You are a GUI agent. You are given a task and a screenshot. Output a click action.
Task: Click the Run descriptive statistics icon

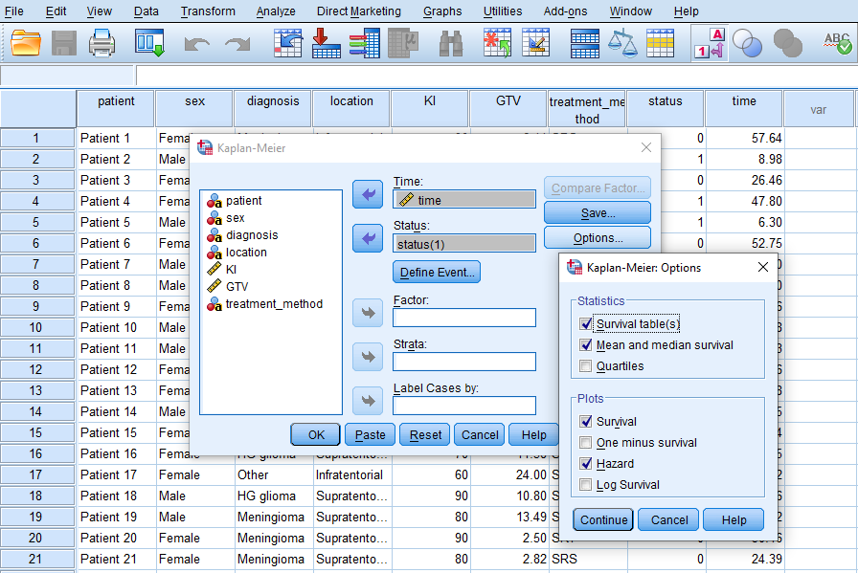point(403,43)
